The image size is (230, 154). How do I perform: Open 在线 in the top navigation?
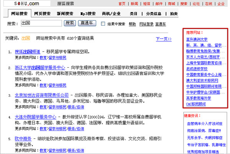point(209,4)
